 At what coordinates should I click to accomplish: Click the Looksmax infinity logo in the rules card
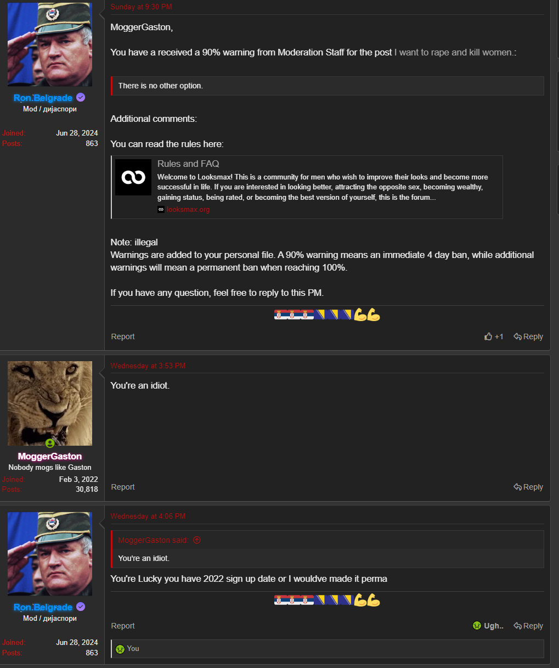[133, 177]
